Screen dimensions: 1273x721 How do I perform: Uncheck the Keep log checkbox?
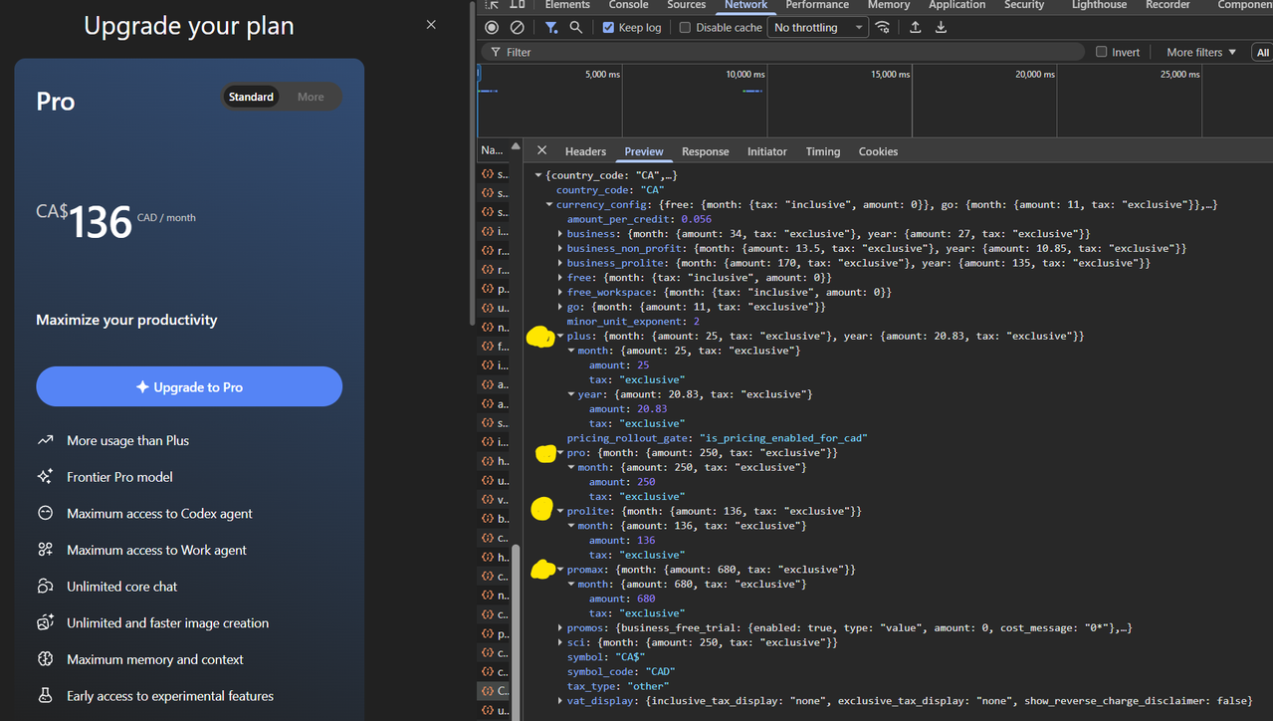pos(608,28)
